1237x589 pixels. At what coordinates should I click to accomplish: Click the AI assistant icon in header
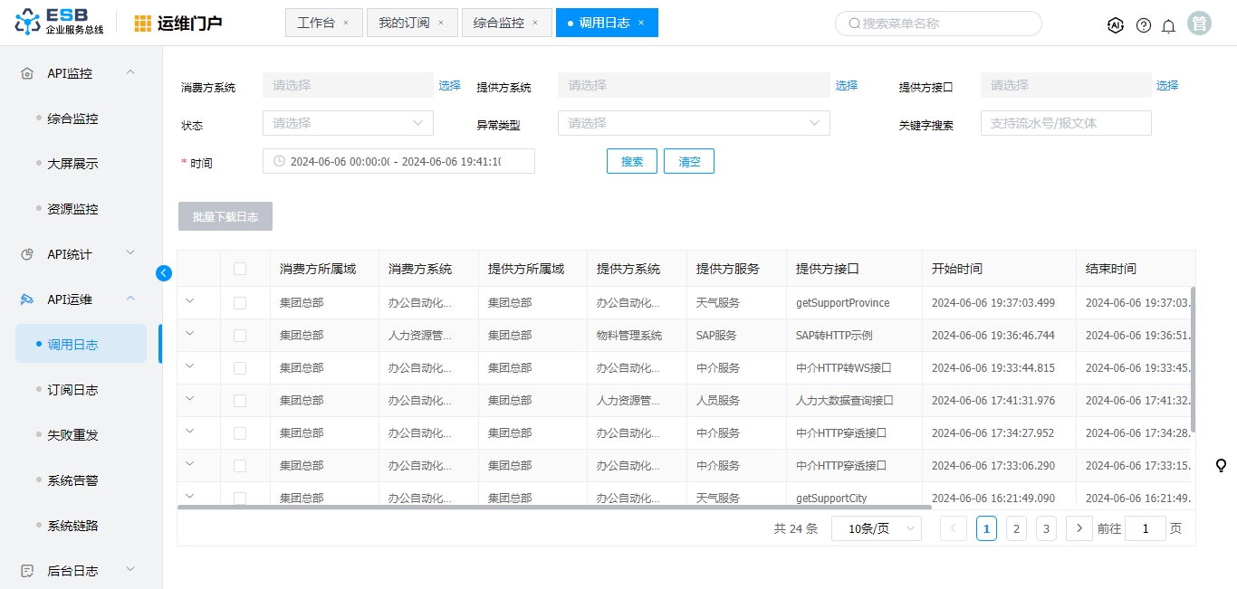coord(1116,25)
